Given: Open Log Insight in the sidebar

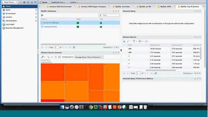Looking at the screenshot, I should tap(10, 24).
